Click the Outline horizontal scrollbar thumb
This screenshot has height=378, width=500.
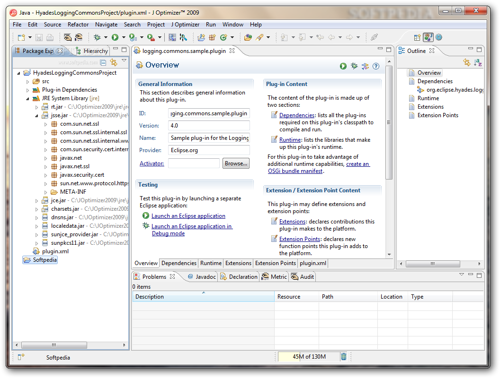click(433, 264)
